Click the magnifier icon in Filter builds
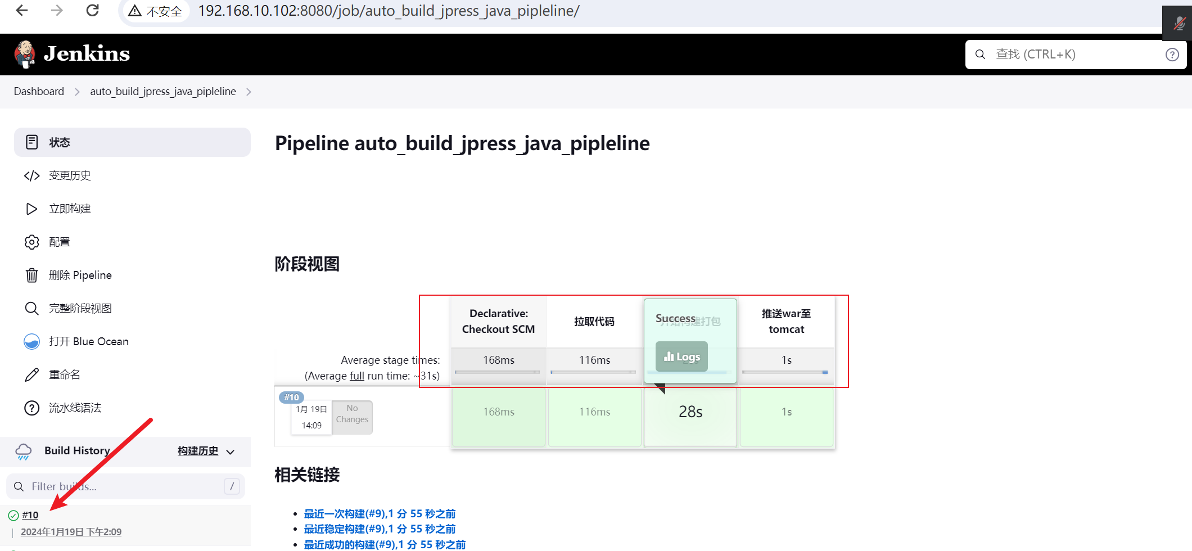 tap(19, 486)
